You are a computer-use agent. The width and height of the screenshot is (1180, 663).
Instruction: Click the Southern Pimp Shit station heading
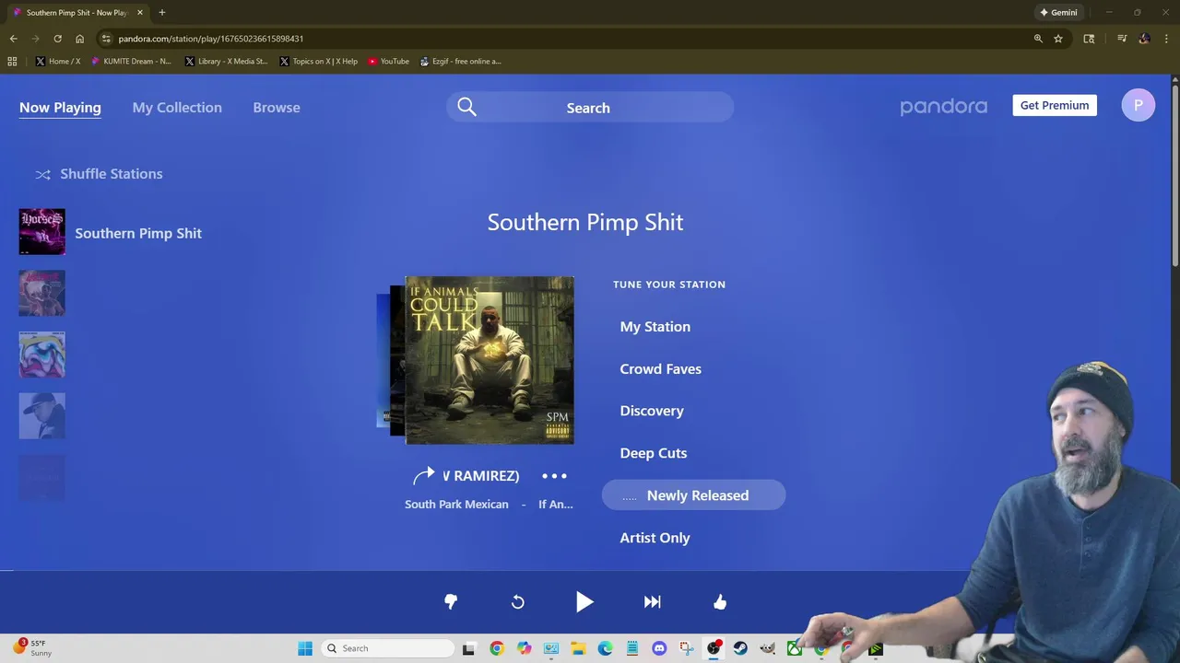tap(585, 223)
